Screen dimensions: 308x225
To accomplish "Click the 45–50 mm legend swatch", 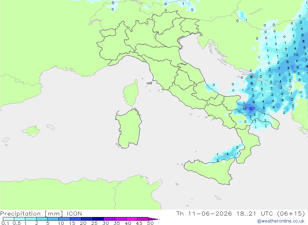I will (x=143, y=219).
